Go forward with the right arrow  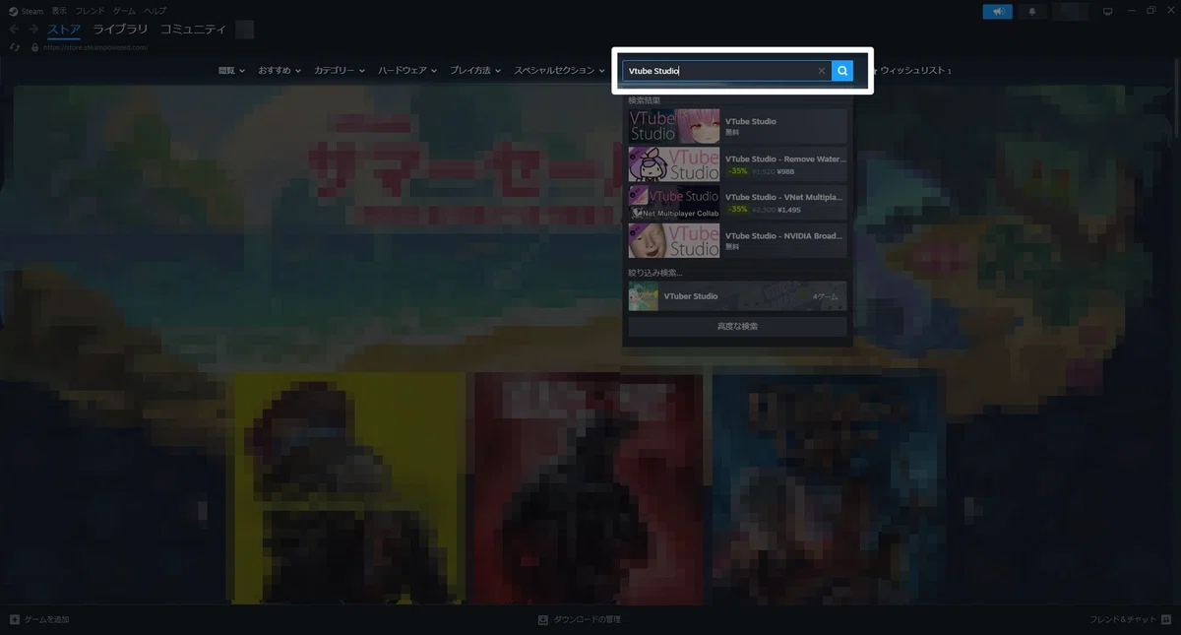tap(34, 30)
